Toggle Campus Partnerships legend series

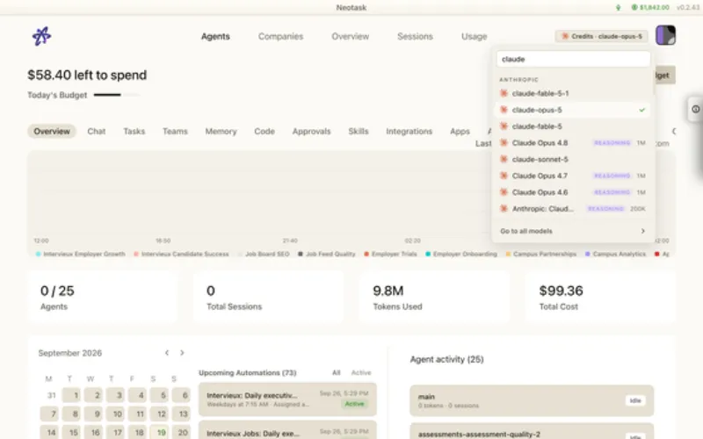click(541, 254)
